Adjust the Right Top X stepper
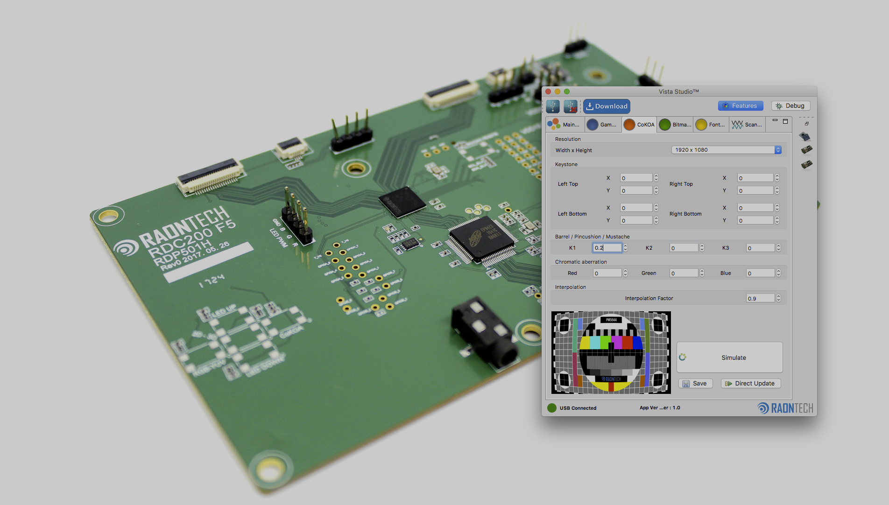Image resolution: width=889 pixels, height=505 pixels. [777, 178]
